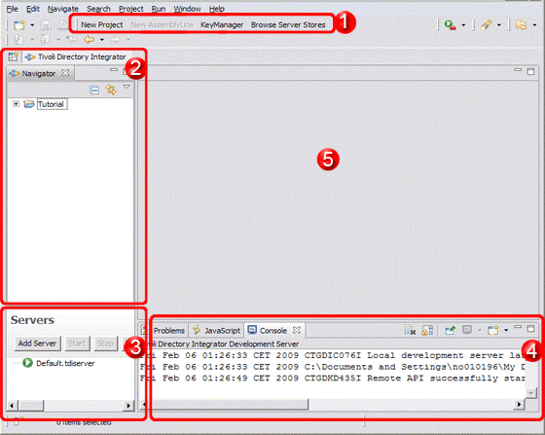Viewport: 545px width, 435px height.
Task: Click the New Project button
Action: tap(102, 25)
